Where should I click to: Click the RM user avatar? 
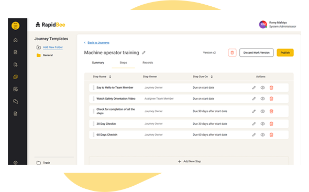click(263, 25)
